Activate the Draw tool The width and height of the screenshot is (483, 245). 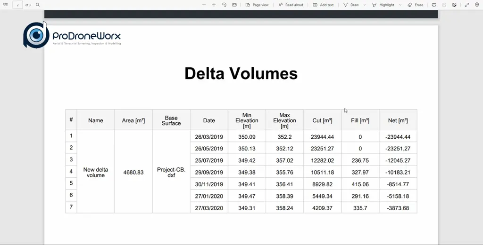351,5
